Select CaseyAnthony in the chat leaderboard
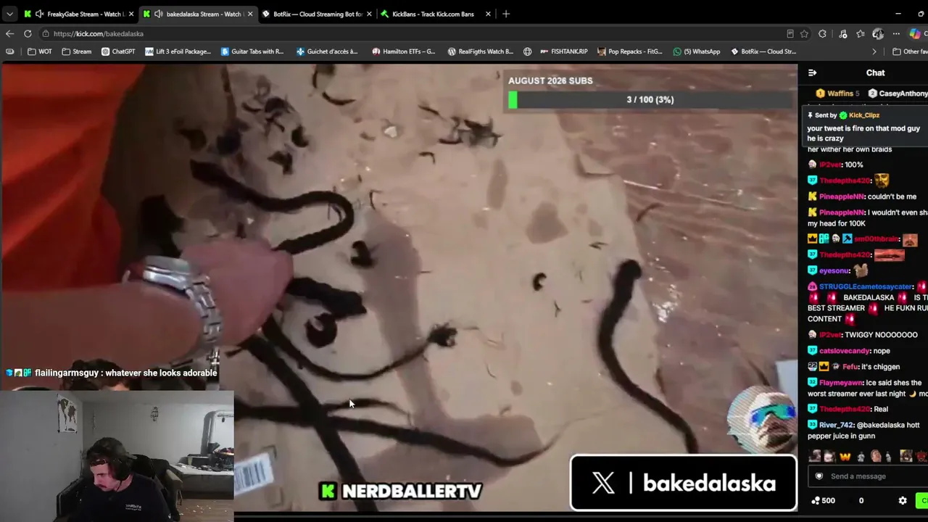The width and height of the screenshot is (928, 522). pos(898,94)
